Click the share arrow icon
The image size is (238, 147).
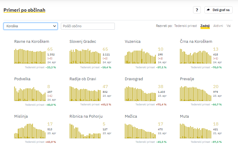209,10
